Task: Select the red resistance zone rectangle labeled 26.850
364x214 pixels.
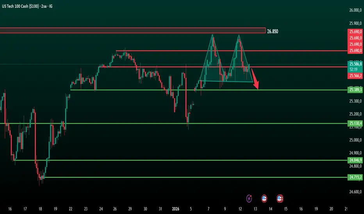Action: (x=132, y=30)
